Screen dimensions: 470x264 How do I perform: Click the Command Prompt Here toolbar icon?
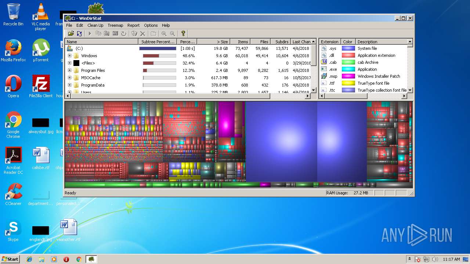click(x=115, y=33)
